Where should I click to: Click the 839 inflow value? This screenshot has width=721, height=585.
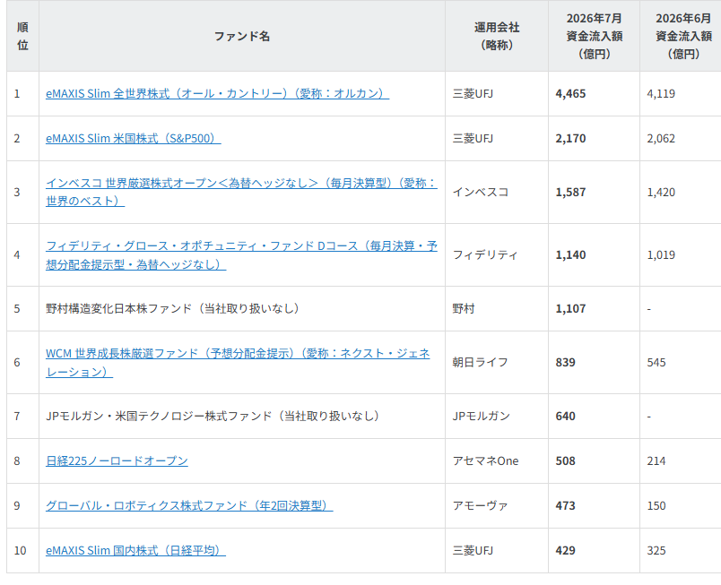(566, 362)
